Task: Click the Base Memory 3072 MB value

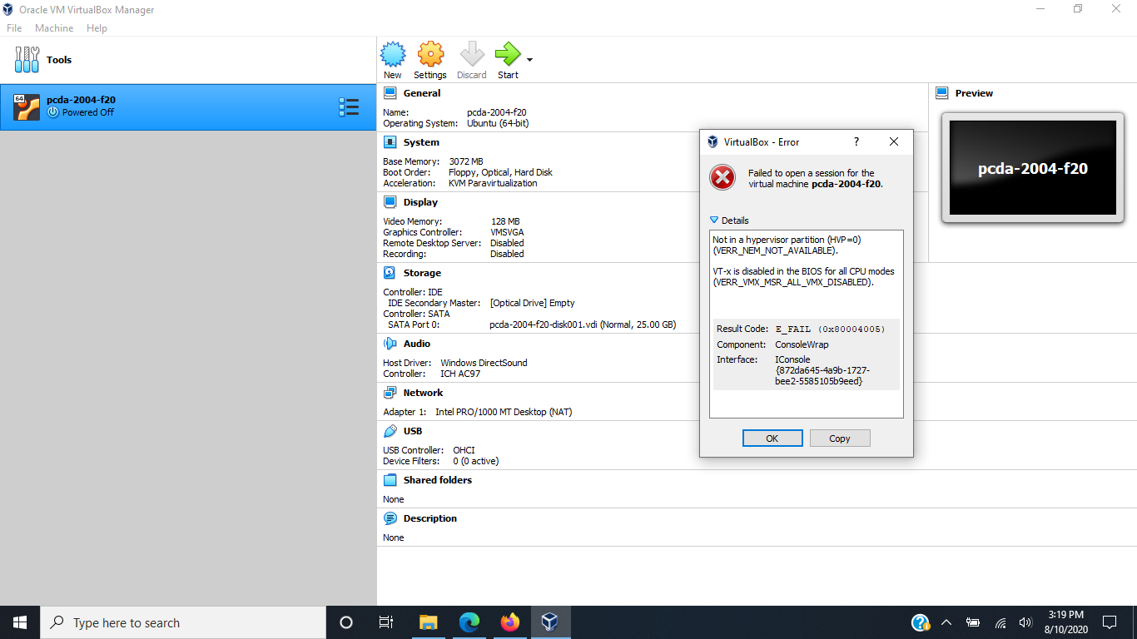Action: 465,161
